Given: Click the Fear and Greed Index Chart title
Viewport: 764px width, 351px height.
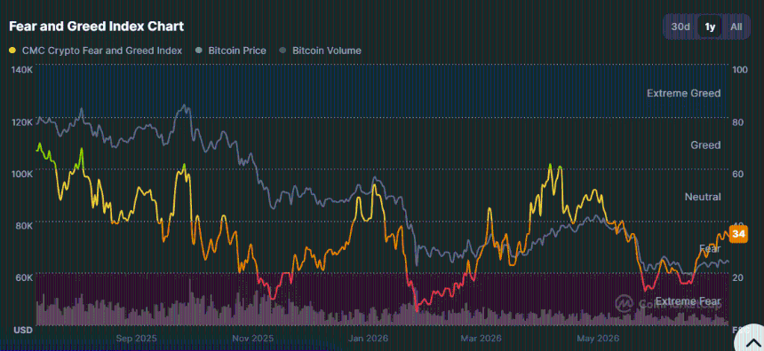Looking at the screenshot, I should tap(97, 27).
